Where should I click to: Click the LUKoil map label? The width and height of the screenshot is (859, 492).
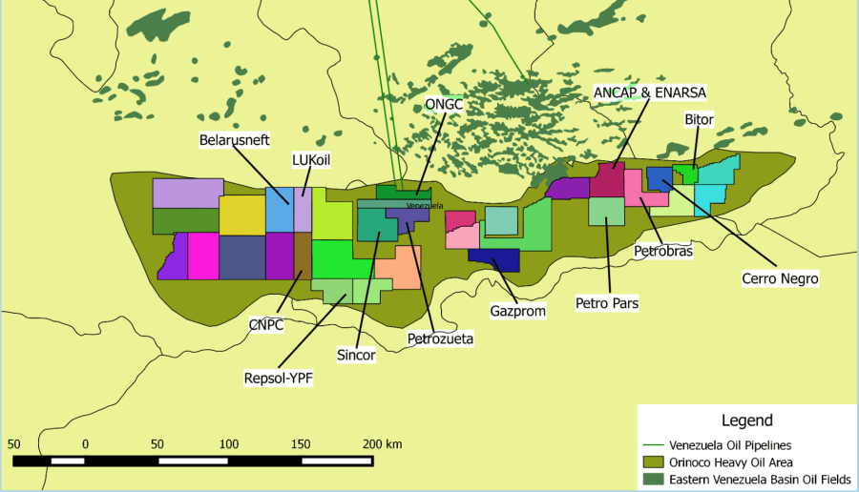[317, 160]
